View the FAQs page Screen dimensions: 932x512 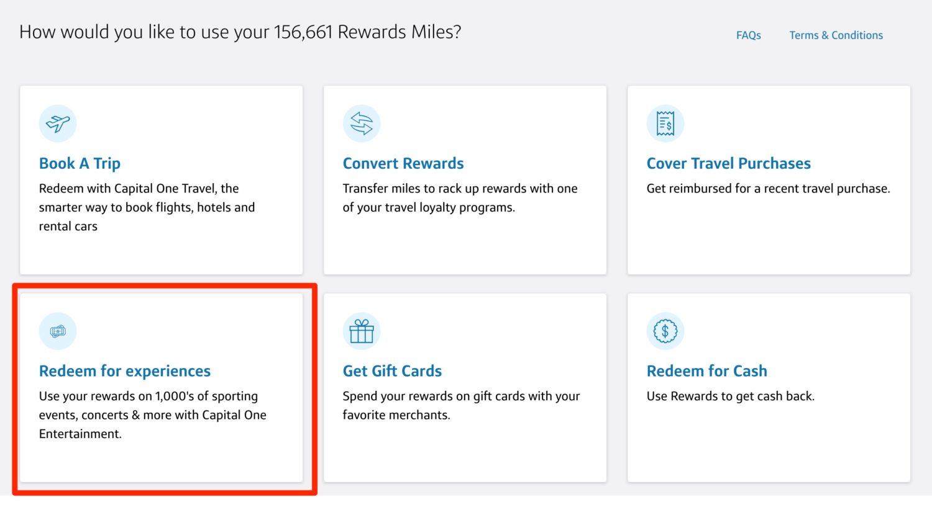pos(748,35)
